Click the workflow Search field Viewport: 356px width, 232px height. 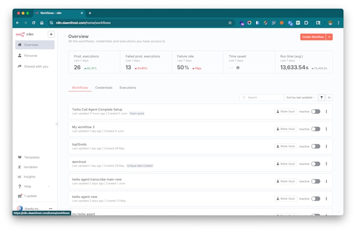click(261, 97)
